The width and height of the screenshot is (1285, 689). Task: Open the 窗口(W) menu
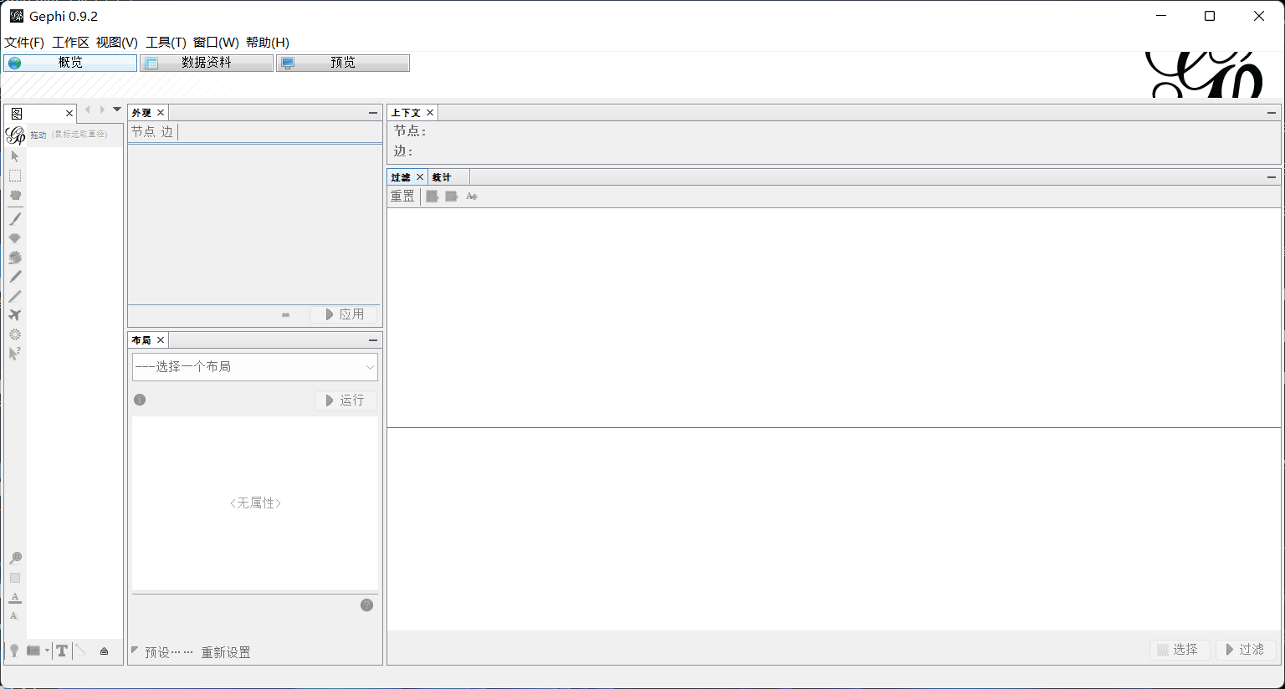pos(216,43)
